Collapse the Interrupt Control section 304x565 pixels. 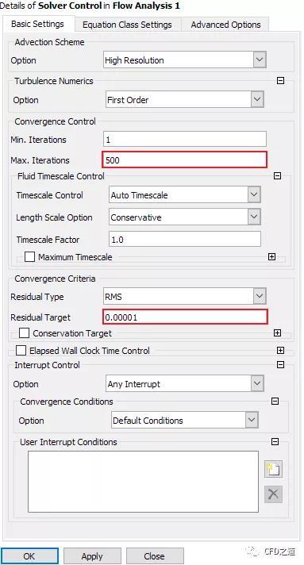tap(280, 365)
